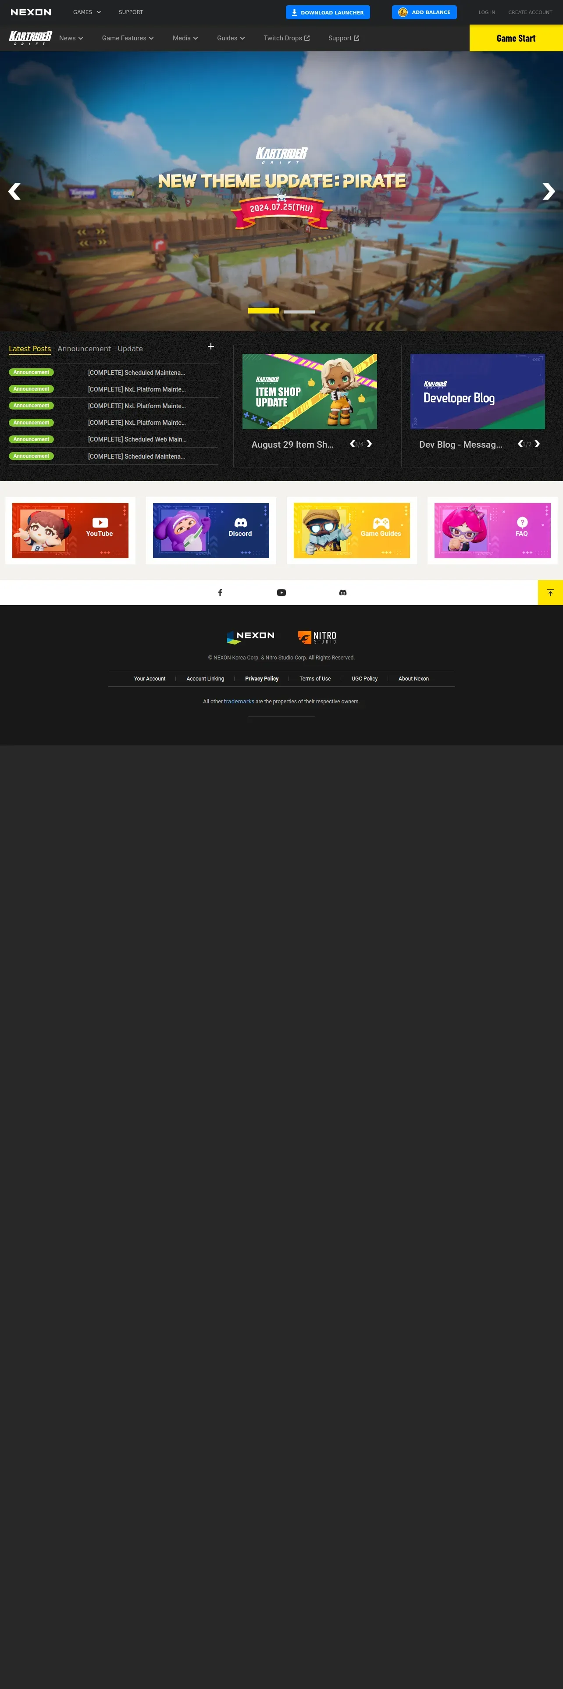The image size is (563, 1689).
Task: Open the Item Shop Update thumbnail
Action: point(310,392)
